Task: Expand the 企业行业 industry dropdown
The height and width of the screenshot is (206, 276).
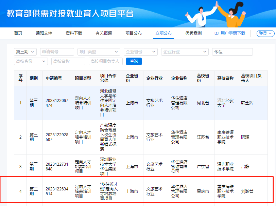Action: [x=185, y=52]
